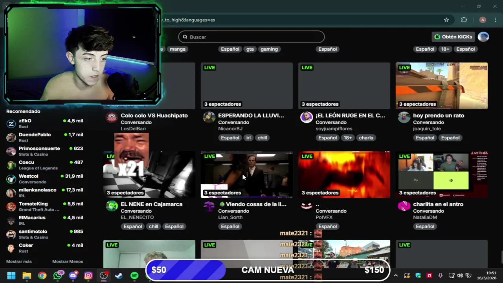503x283 pixels.
Task: Click the joaquin_tole channel name
Action: [x=427, y=129]
